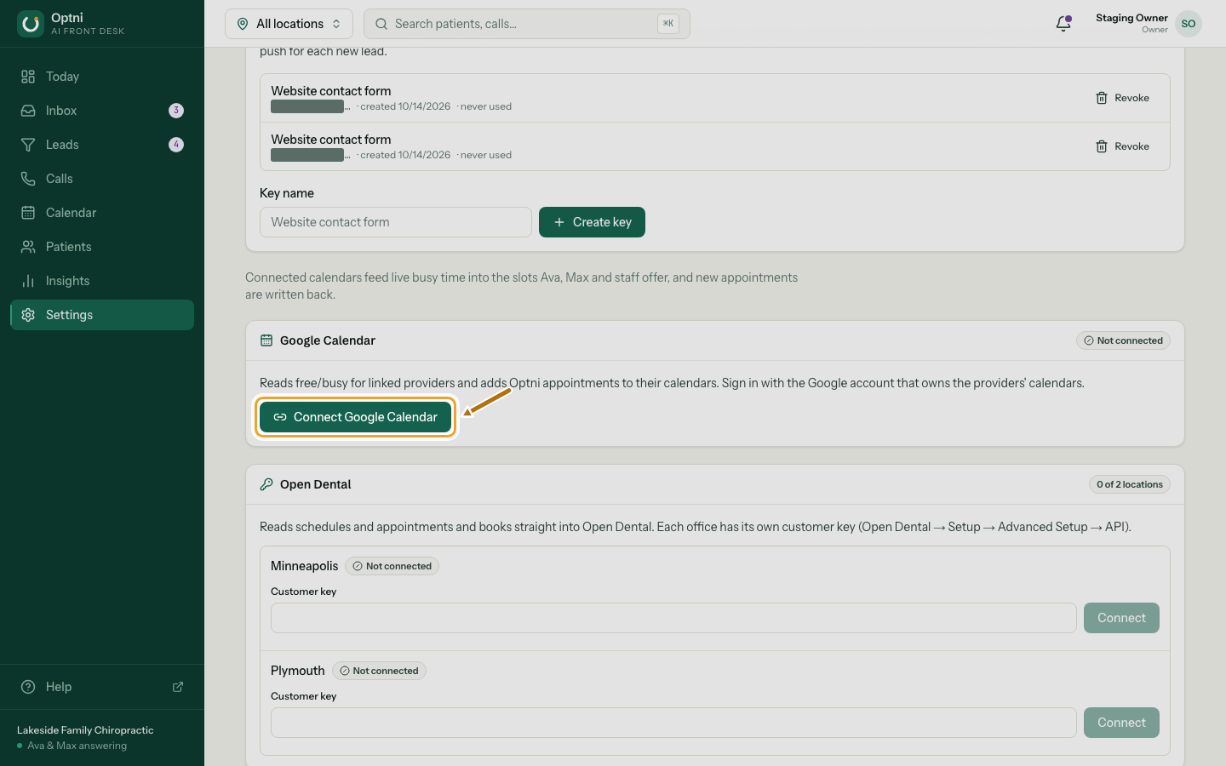Go to Patients

102,247
